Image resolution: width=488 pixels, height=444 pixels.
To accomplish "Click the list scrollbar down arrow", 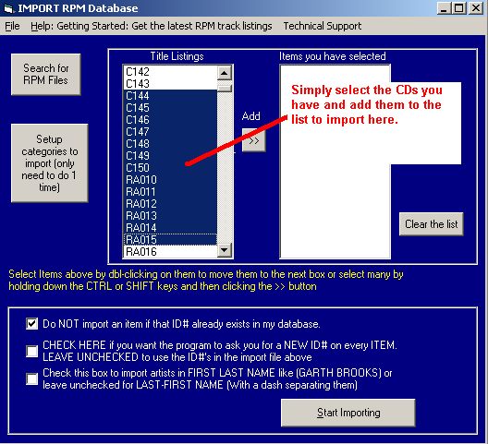I will (x=224, y=249).
